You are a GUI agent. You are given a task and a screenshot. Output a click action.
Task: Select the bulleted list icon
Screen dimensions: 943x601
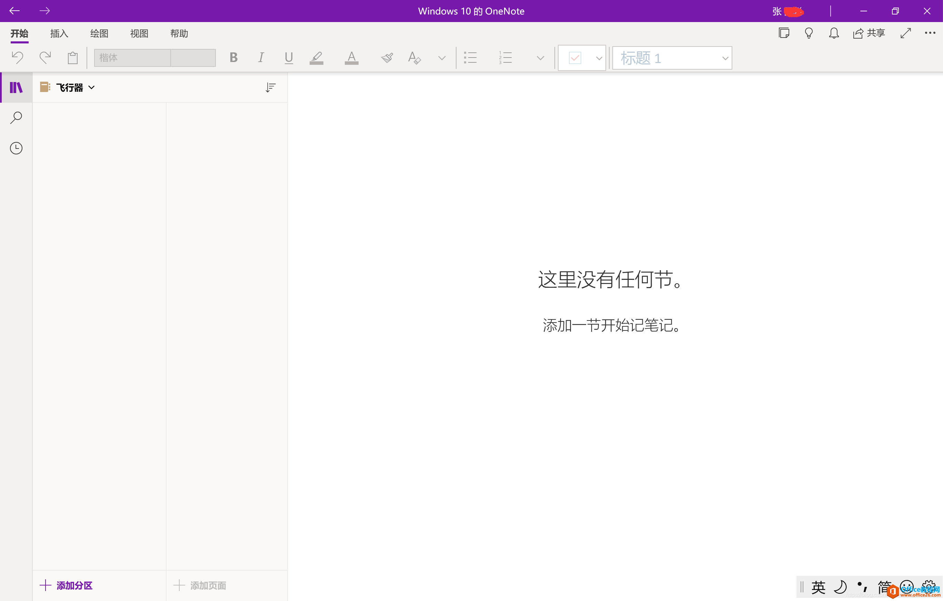pos(471,58)
